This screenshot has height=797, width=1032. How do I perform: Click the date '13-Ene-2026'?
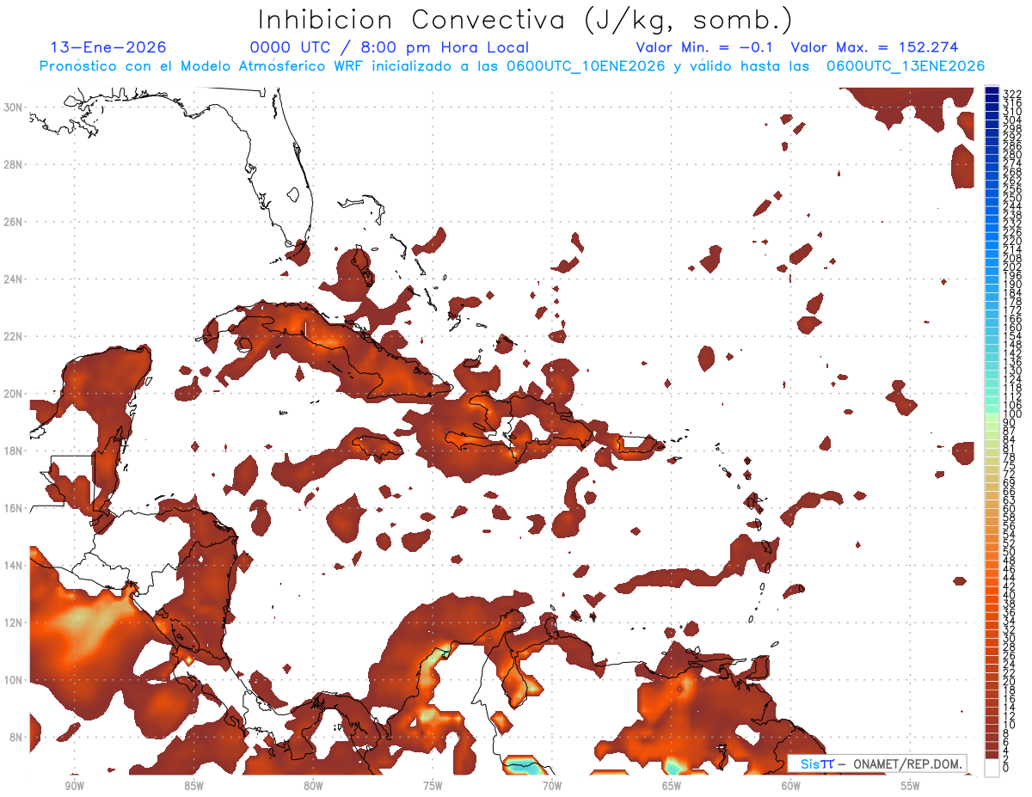[x=108, y=47]
